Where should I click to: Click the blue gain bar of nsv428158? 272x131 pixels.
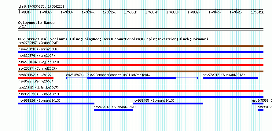[141, 52]
